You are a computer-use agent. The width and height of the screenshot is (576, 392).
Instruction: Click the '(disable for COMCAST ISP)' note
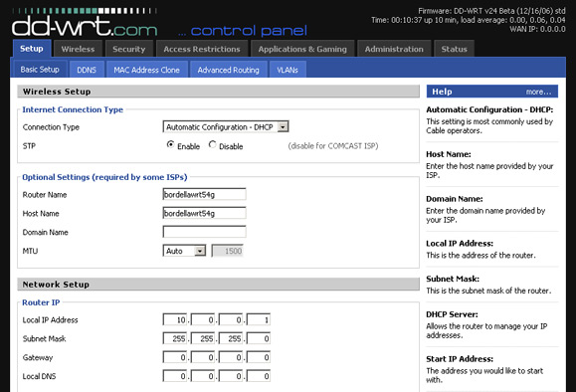pyautogui.click(x=333, y=146)
